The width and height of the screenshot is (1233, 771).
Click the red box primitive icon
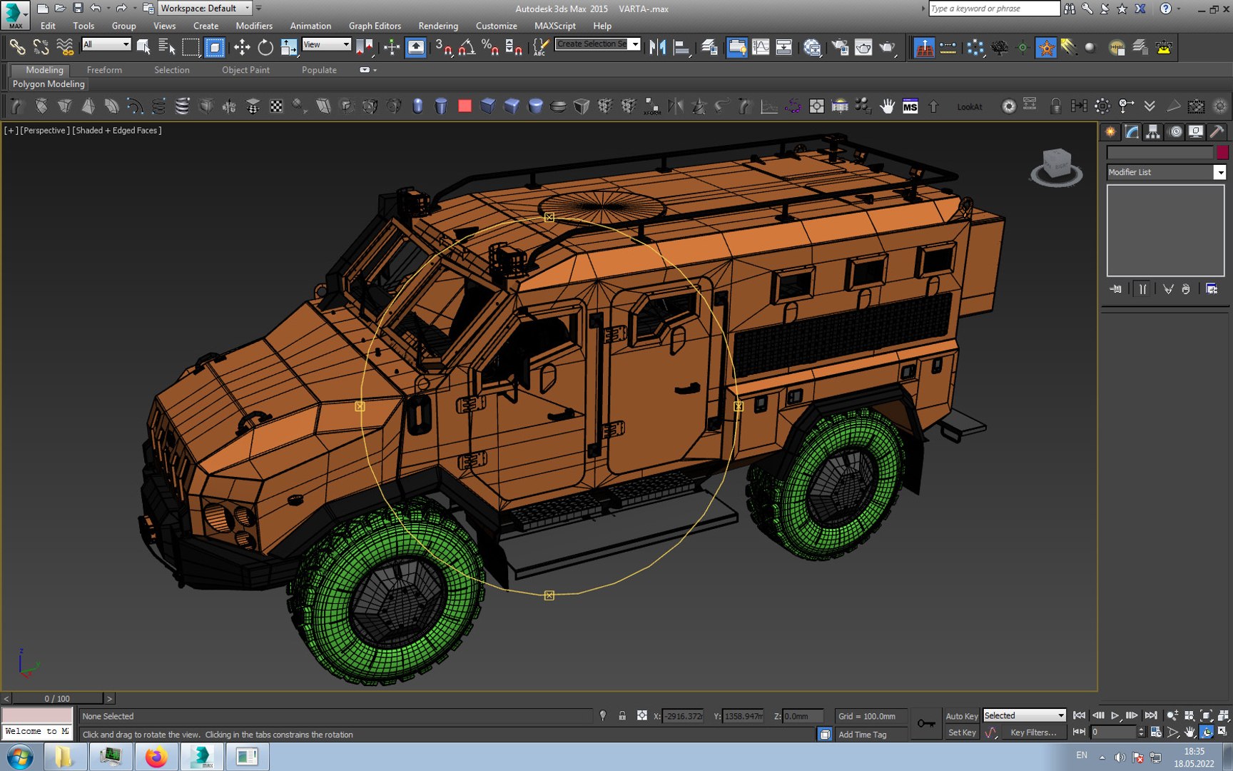tap(465, 106)
